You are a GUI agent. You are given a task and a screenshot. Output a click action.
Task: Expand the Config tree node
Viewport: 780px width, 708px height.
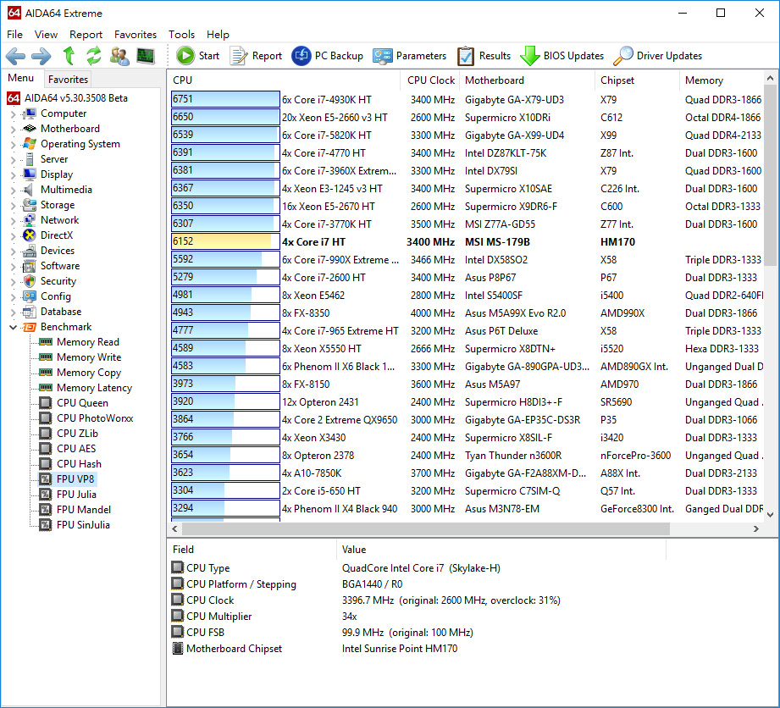[x=13, y=297]
